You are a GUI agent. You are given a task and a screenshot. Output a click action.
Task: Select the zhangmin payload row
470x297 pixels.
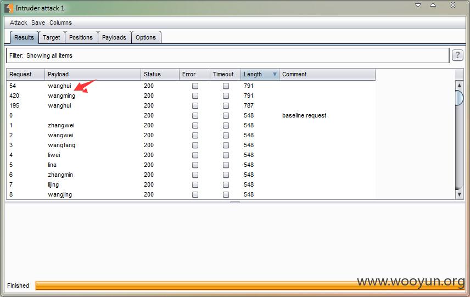coord(60,175)
